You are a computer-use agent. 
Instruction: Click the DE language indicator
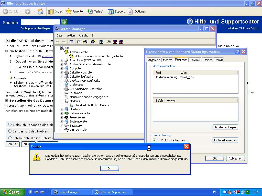pos(215,192)
